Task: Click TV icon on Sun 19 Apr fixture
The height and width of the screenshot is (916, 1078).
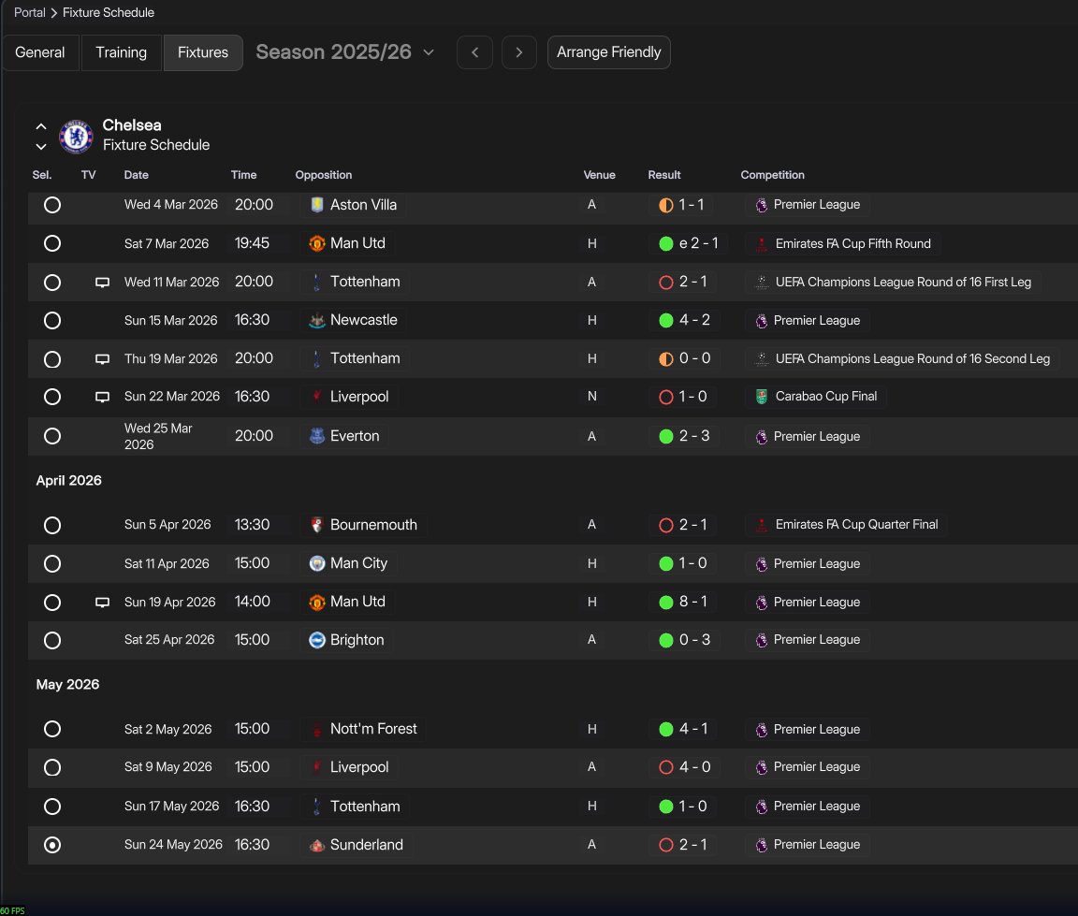Action: click(x=102, y=603)
